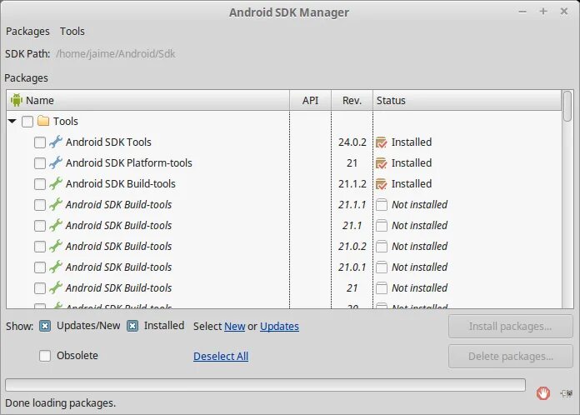
Task: Click the red stop hand icon
Action: pyautogui.click(x=543, y=393)
